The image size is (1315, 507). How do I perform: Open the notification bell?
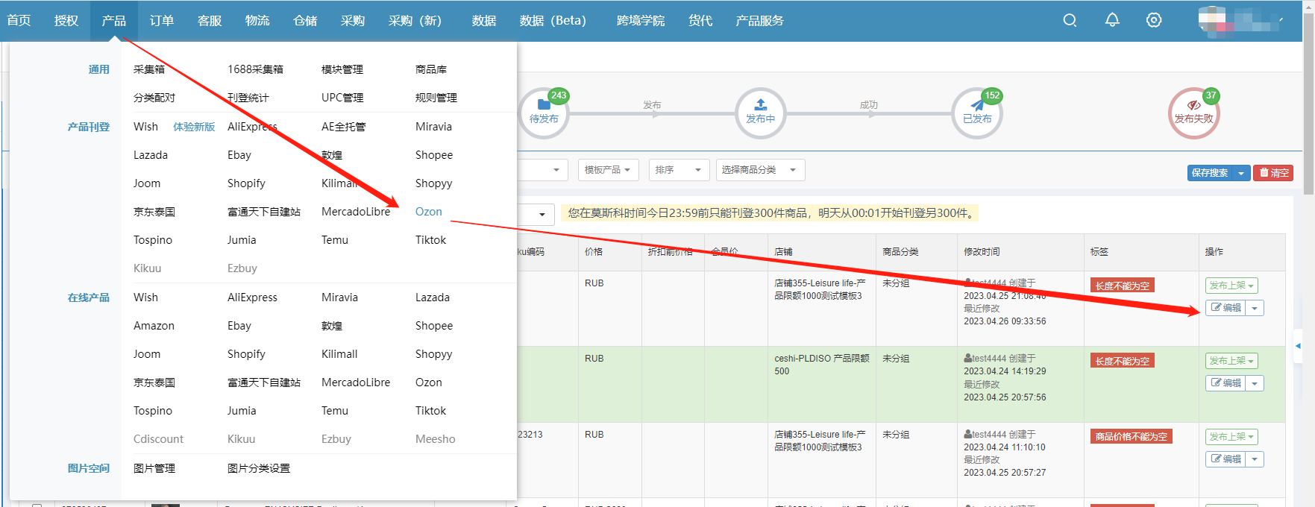(1112, 20)
